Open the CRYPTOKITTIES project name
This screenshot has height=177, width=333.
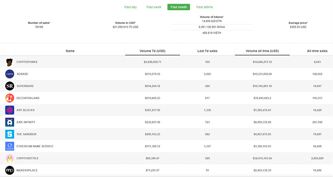[28, 158]
